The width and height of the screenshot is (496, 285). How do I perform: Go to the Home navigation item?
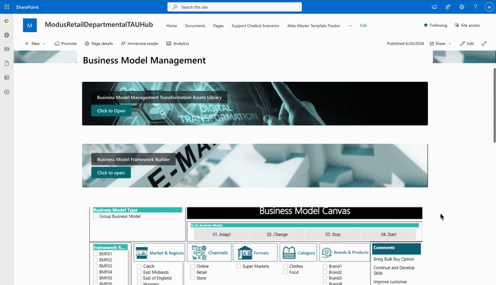[172, 25]
